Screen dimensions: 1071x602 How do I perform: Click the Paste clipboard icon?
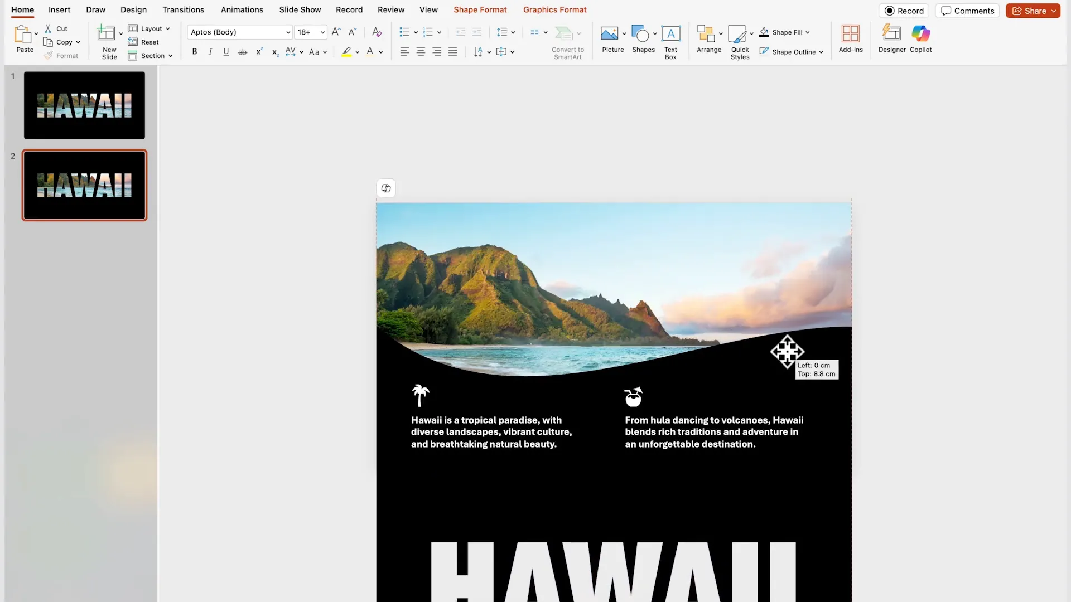[23, 35]
